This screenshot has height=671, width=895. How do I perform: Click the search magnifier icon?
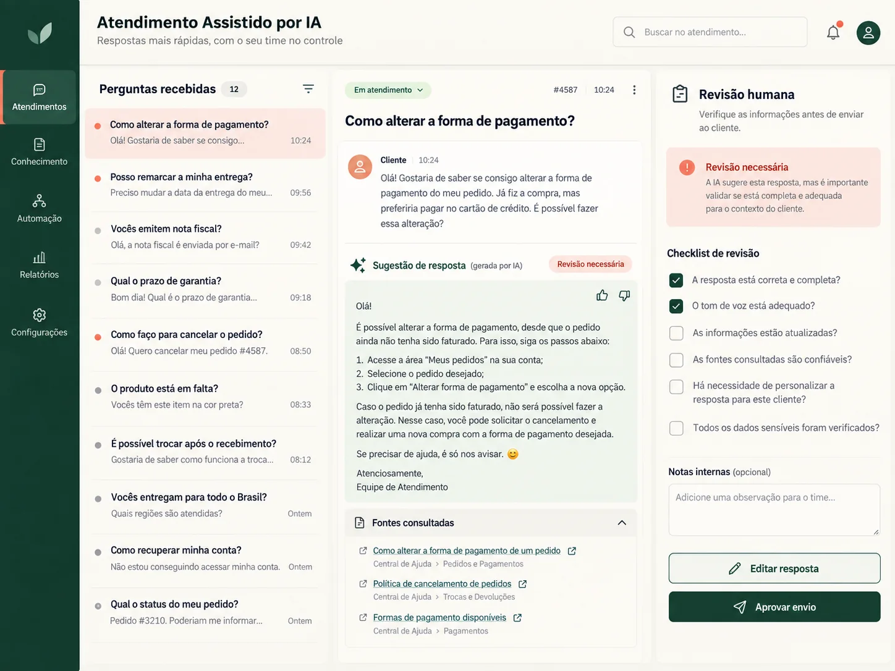pyautogui.click(x=629, y=32)
